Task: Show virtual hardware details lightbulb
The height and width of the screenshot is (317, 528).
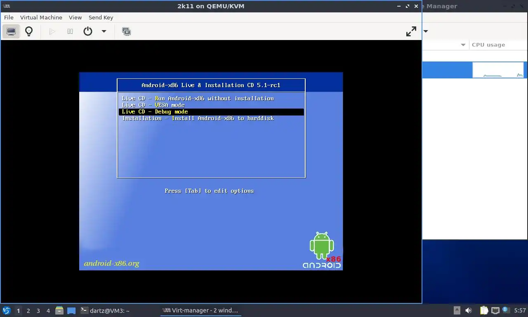Action: click(x=29, y=31)
